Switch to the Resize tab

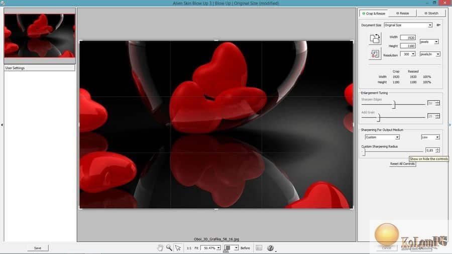point(402,13)
